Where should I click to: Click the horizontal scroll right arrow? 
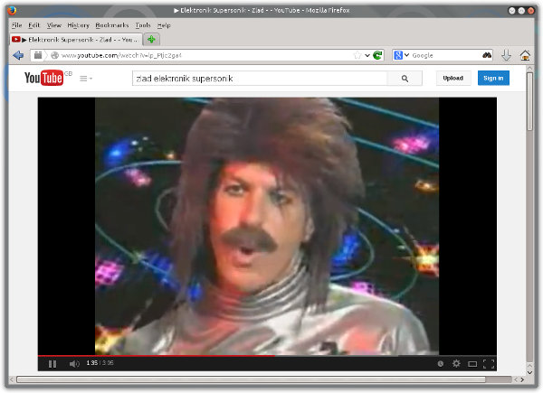522,379
